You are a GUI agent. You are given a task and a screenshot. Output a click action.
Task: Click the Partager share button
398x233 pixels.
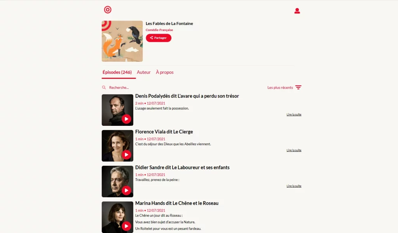[159, 38]
